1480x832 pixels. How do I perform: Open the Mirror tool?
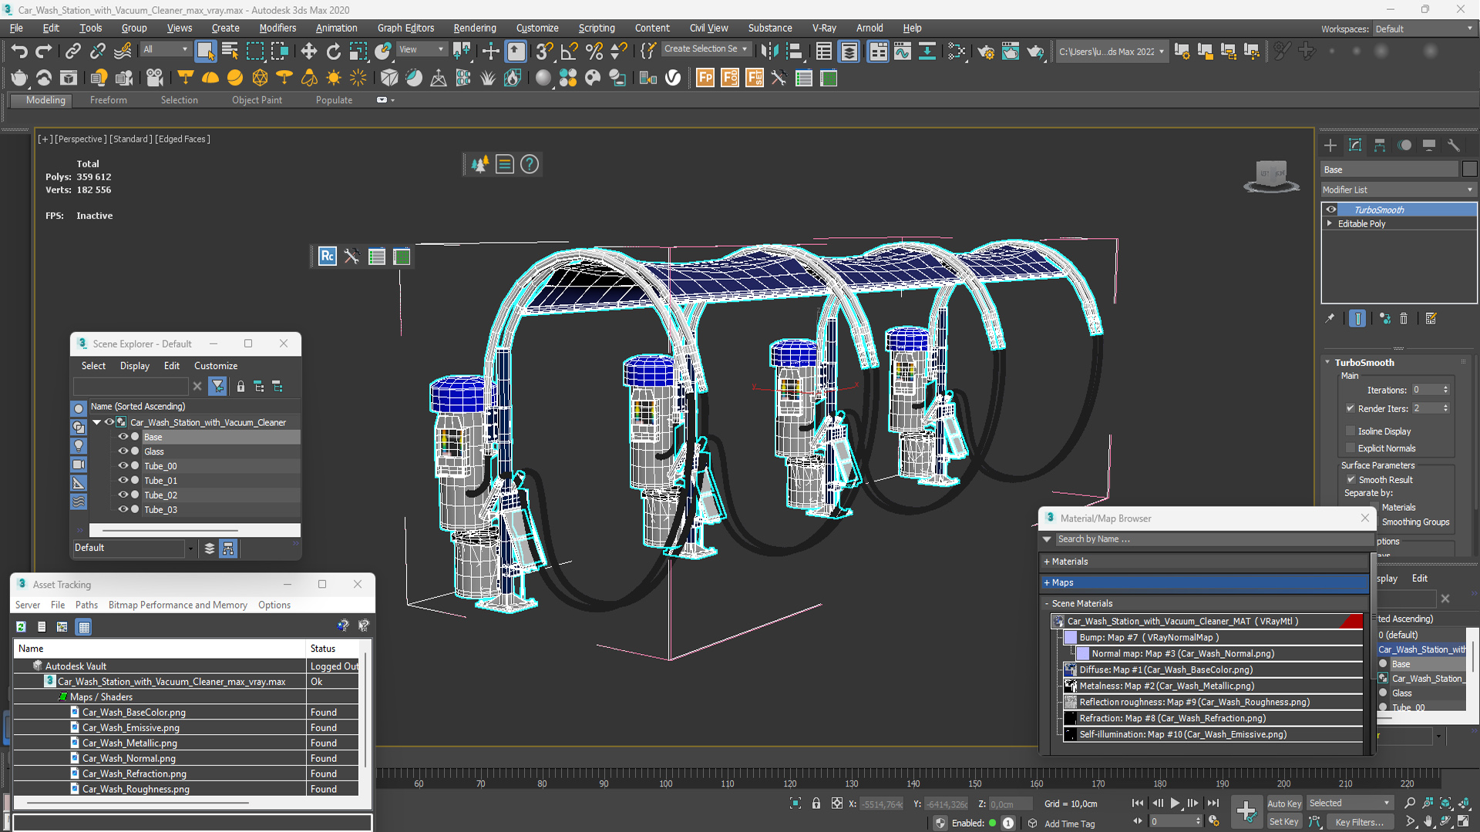769,52
